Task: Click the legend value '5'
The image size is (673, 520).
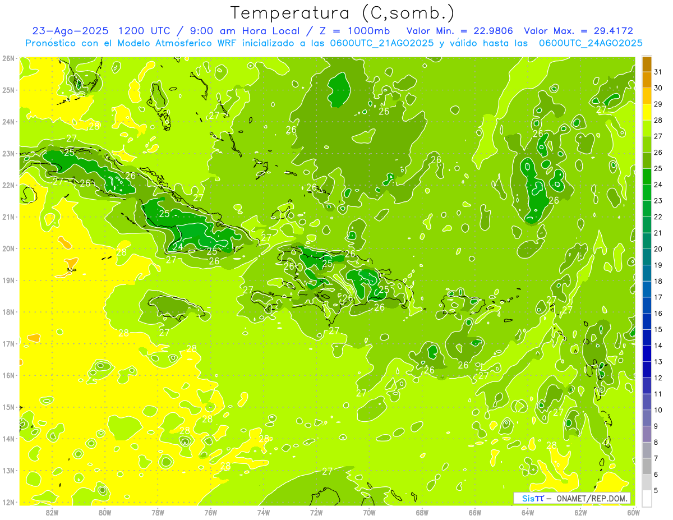Action: click(656, 491)
